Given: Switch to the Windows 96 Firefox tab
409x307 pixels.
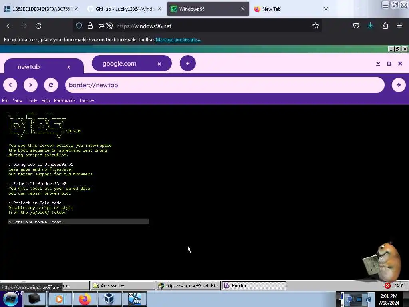Looking at the screenshot, I should click(x=208, y=9).
